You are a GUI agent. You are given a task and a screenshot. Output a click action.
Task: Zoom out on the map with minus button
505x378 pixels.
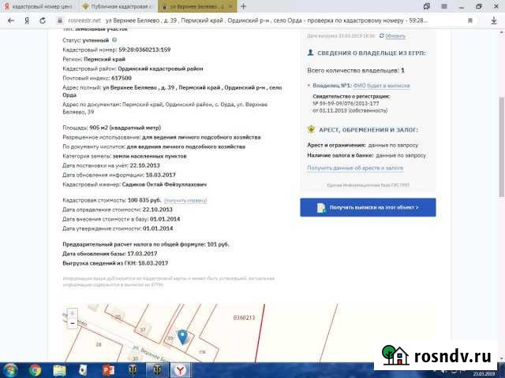coord(73,324)
